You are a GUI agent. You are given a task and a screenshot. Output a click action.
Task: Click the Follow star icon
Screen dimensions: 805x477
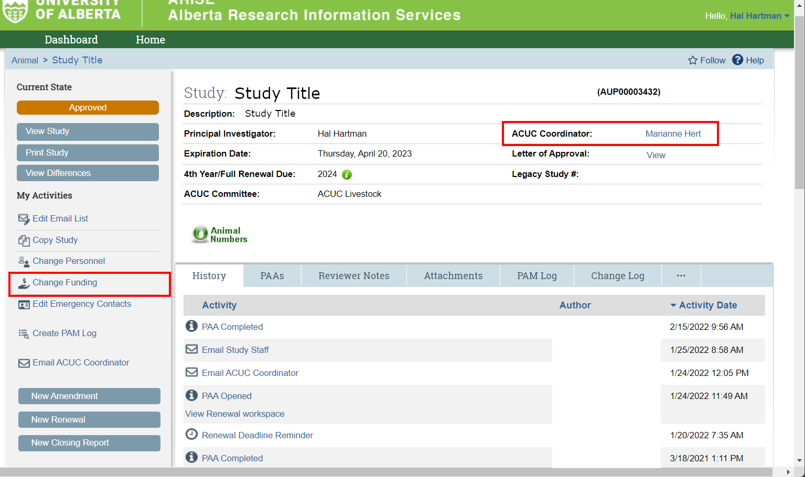point(693,60)
